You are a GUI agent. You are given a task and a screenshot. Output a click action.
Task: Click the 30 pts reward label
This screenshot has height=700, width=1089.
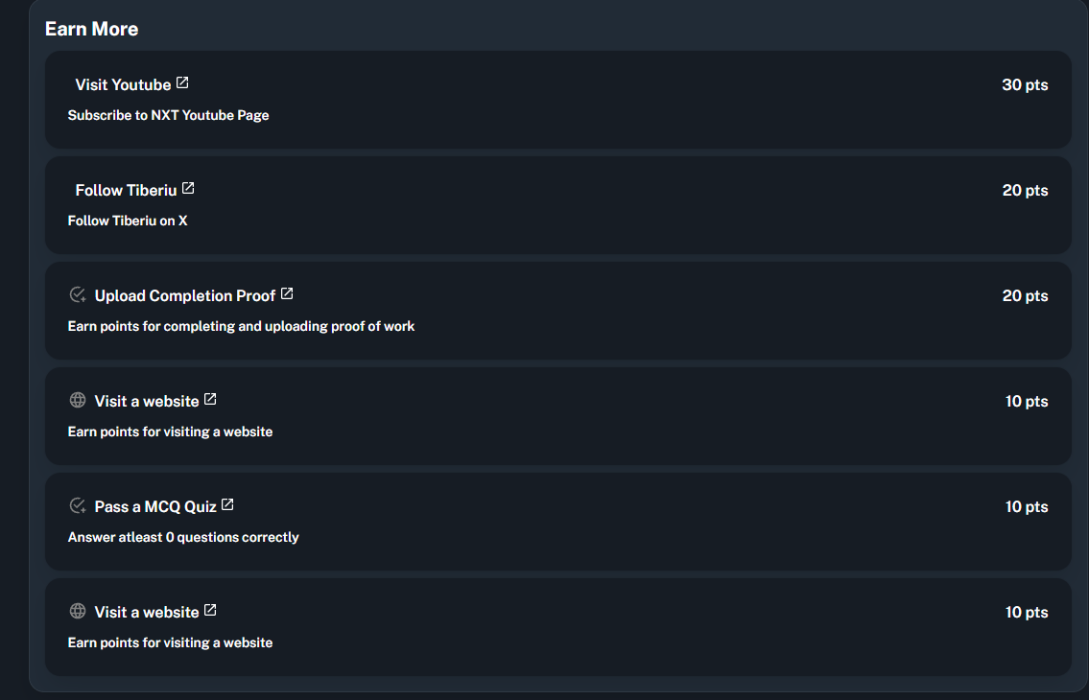[x=1025, y=85]
